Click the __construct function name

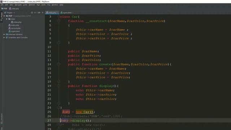pyautogui.click(x=96, y=21)
